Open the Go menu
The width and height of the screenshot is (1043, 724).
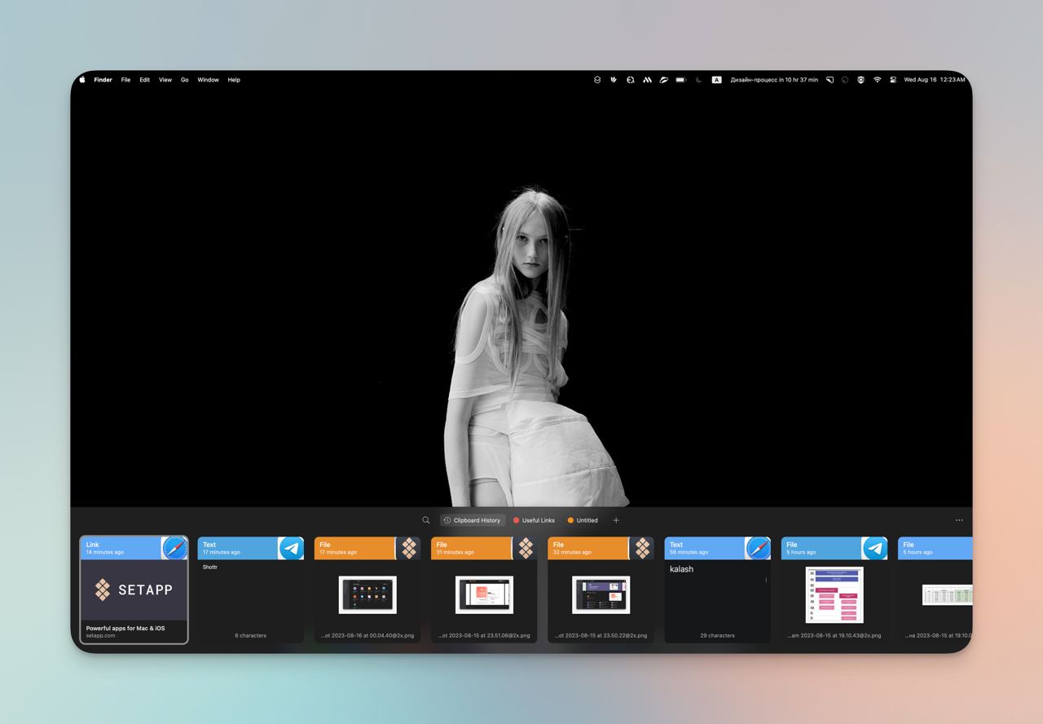[x=185, y=80]
